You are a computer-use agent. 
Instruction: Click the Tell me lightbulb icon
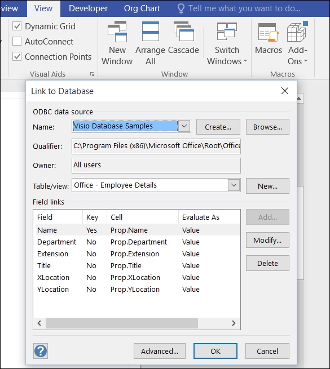(181, 8)
